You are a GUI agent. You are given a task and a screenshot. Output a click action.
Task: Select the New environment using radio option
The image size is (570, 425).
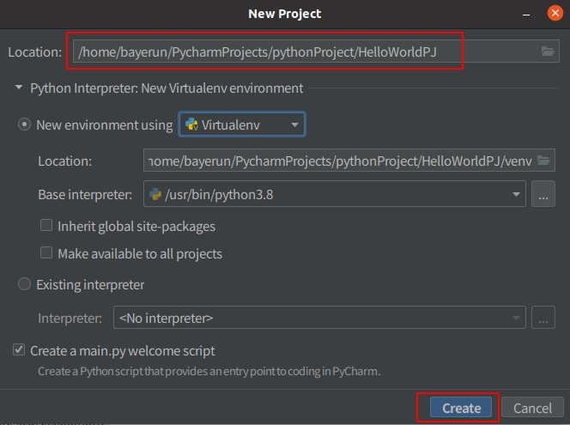(25, 124)
